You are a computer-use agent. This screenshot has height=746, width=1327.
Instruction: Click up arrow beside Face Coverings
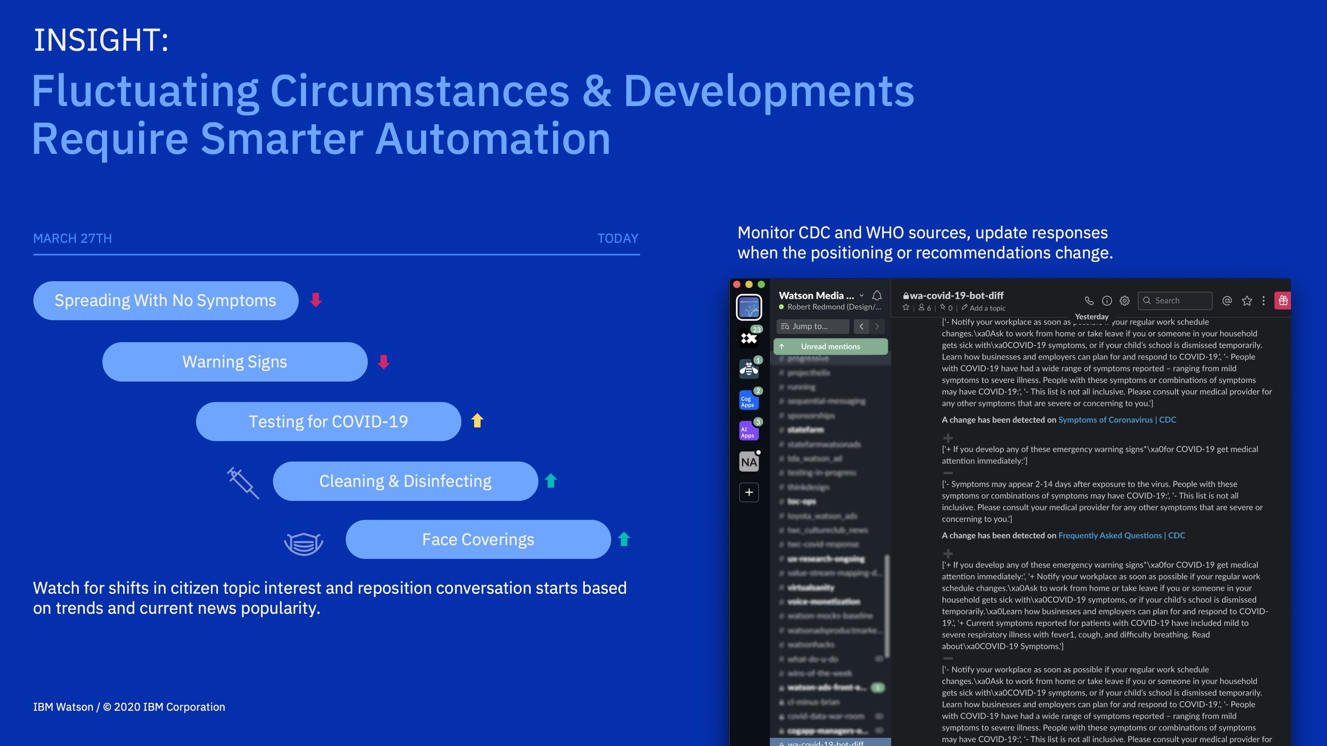tap(624, 539)
